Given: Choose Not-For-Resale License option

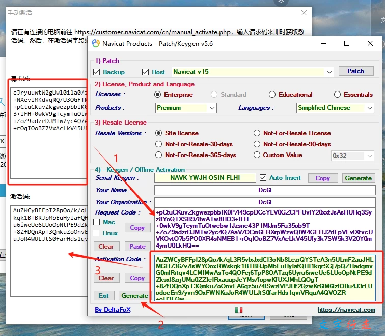Looking at the screenshot, I should 257,133.
